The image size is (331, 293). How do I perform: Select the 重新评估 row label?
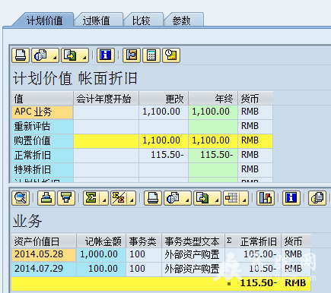tap(42, 127)
